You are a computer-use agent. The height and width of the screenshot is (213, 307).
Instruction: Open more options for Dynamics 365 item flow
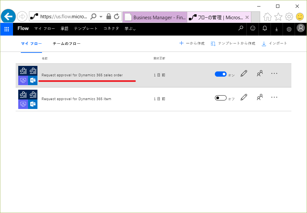[274, 97]
